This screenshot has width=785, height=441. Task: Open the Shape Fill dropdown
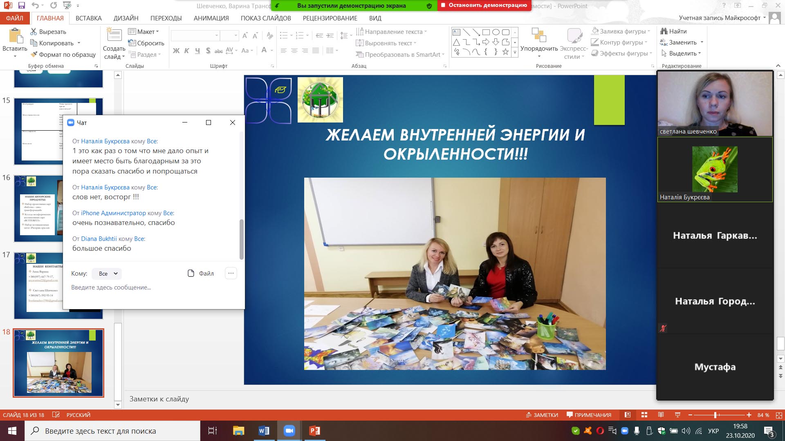coord(648,31)
